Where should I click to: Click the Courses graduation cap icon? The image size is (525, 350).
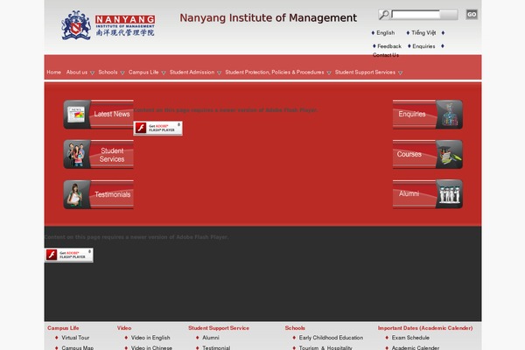450,154
